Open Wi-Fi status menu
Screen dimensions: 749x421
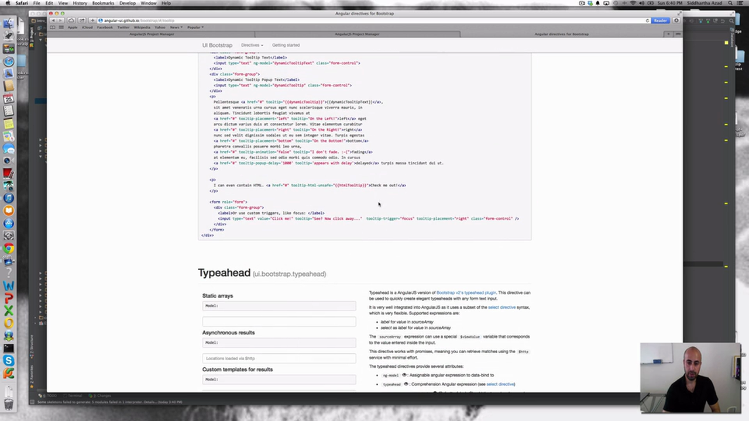click(633, 4)
